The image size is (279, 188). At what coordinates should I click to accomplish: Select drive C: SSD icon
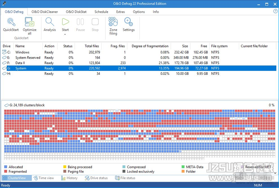[x=4, y=52]
